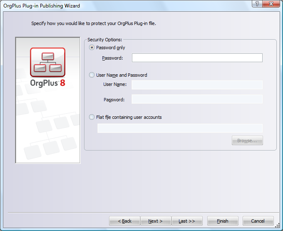
Task: Click the OrgPlus 8 logo image
Action: point(47,67)
